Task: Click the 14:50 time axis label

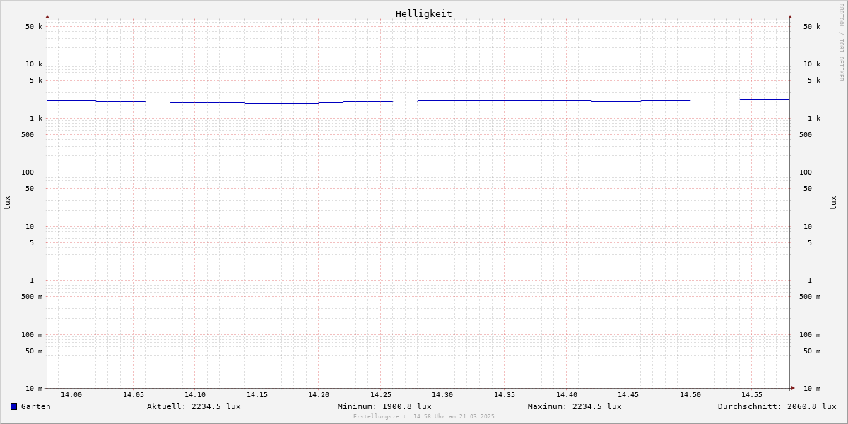Action: 690,395
